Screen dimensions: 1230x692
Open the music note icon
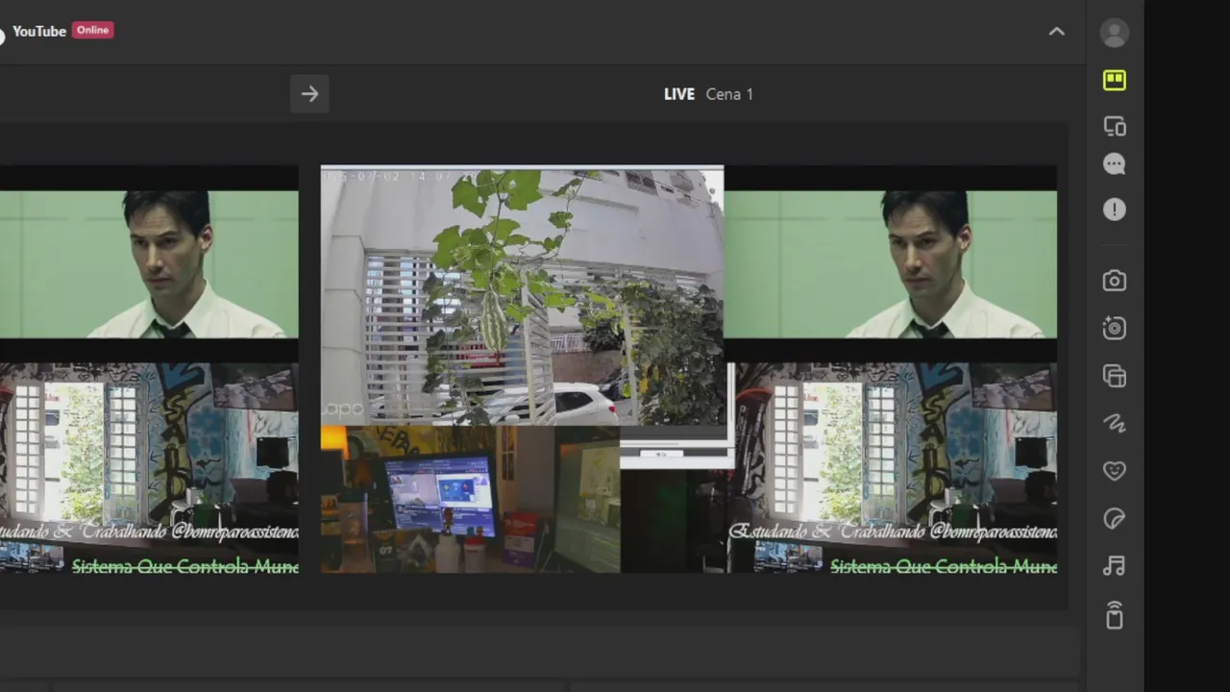tap(1114, 566)
